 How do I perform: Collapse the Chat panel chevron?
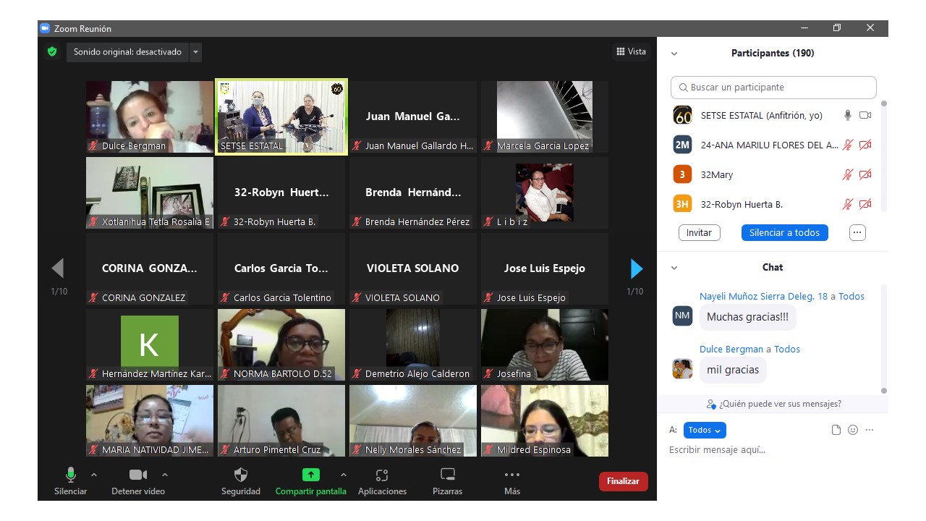(674, 268)
